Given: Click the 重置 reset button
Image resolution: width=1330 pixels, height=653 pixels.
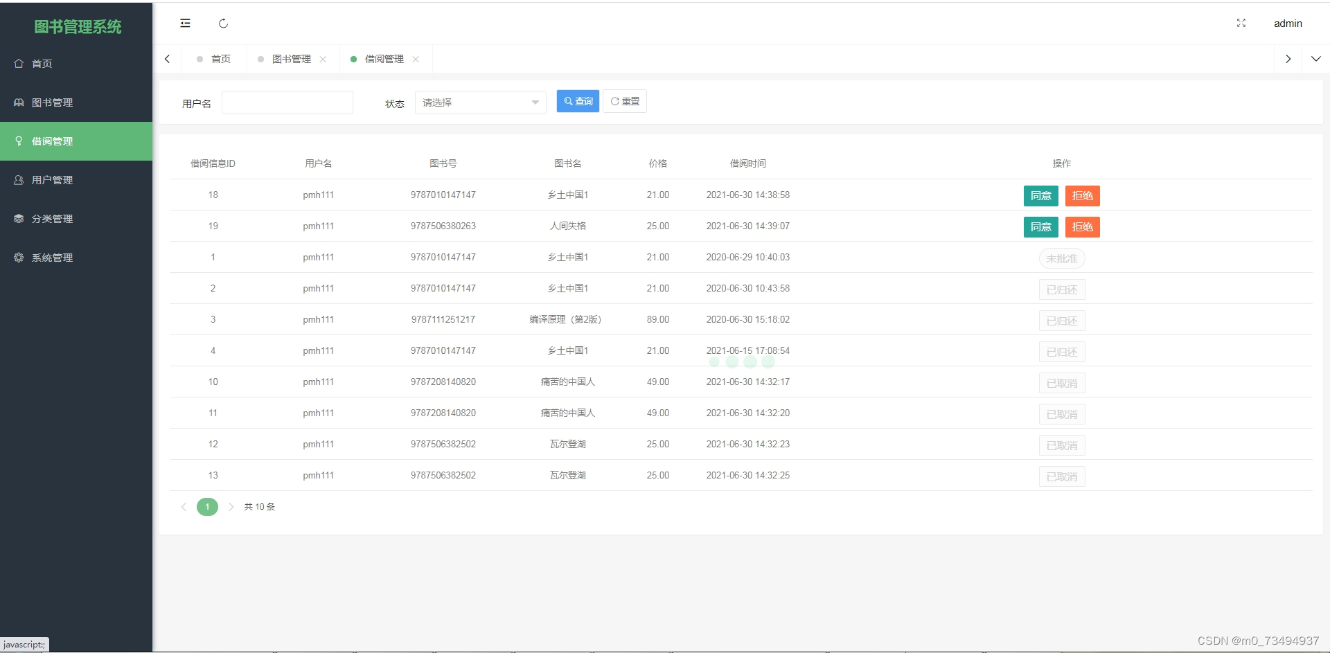Looking at the screenshot, I should (625, 101).
